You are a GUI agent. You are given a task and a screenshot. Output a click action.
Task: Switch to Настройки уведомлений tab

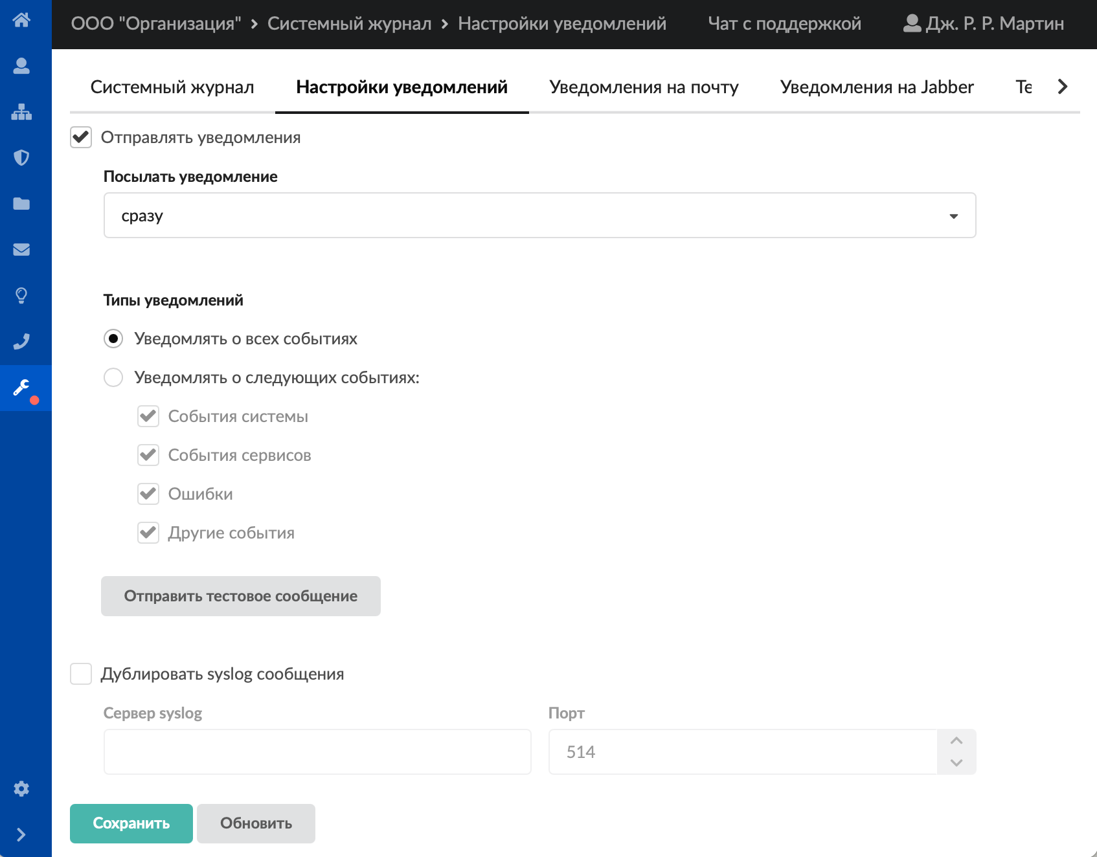pyautogui.click(x=401, y=87)
